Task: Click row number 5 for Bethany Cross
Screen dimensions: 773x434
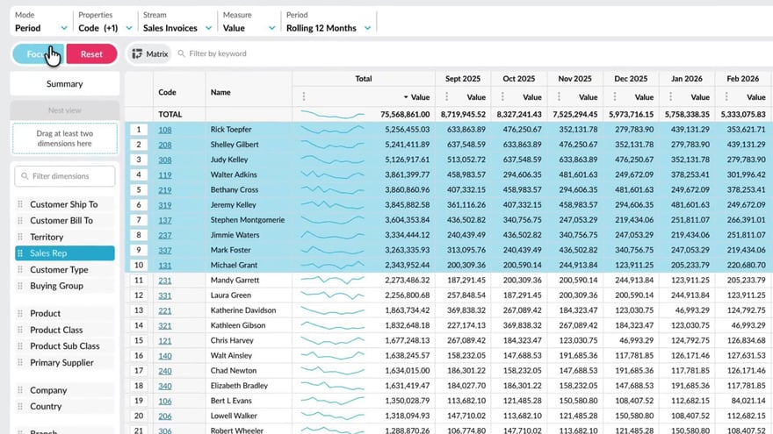Action: [x=139, y=190]
